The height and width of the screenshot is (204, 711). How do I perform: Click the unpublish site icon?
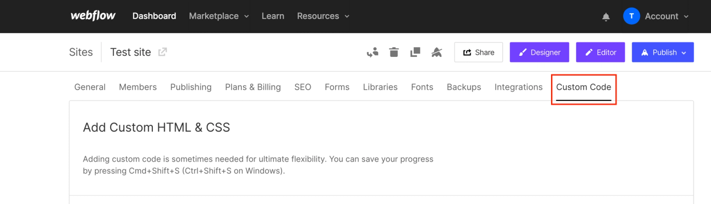[x=437, y=52]
